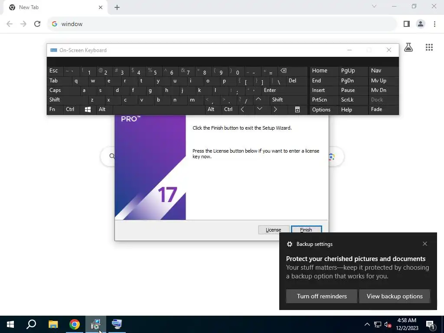Screen dimensions: 444x333
Task: Click Google Lens icon in search box
Action: (x=331, y=156)
